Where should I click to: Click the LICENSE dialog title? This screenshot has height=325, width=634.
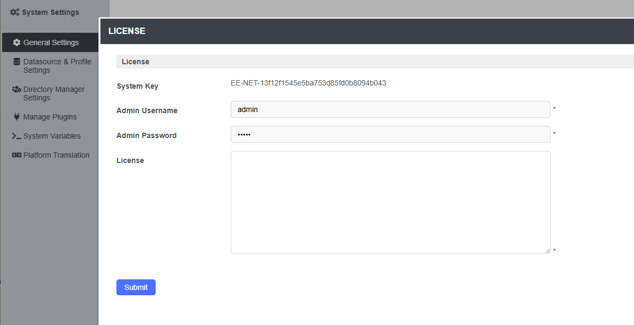(126, 31)
